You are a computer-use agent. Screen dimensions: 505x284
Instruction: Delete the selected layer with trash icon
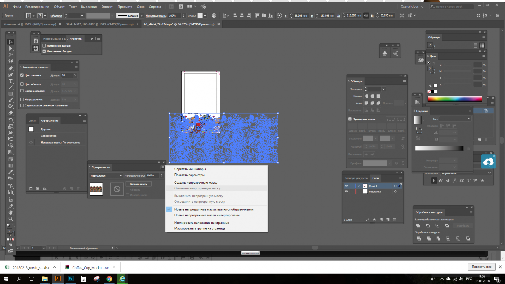(x=395, y=219)
